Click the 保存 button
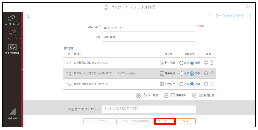258x130 pixels. coord(186,121)
